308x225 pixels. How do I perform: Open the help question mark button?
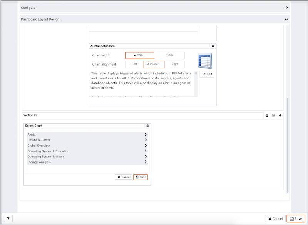[x=8, y=218]
